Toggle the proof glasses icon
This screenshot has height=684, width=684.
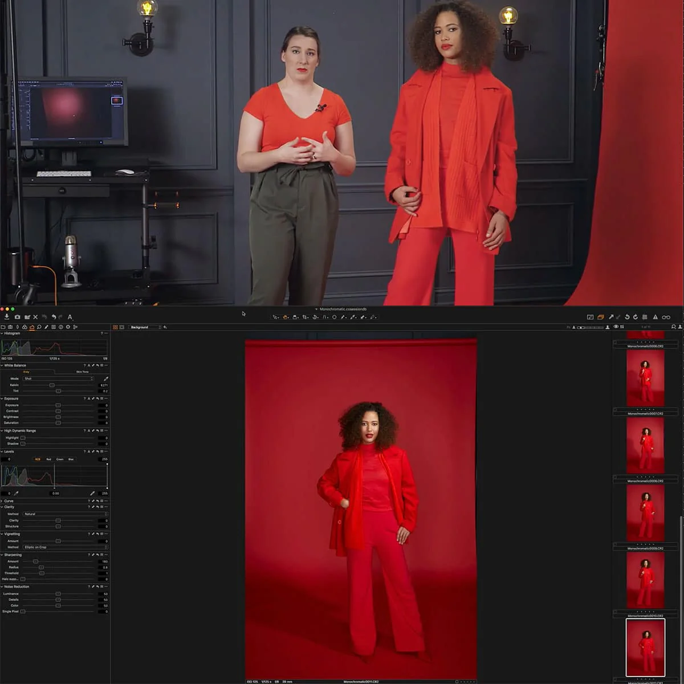coord(666,317)
